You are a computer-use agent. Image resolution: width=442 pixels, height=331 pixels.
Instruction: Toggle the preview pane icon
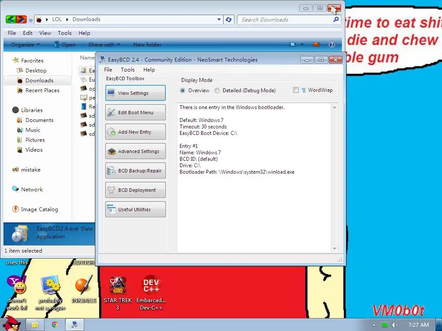pyautogui.click(x=316, y=44)
